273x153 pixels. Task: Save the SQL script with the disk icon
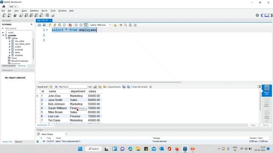pyautogui.click(x=44, y=25)
